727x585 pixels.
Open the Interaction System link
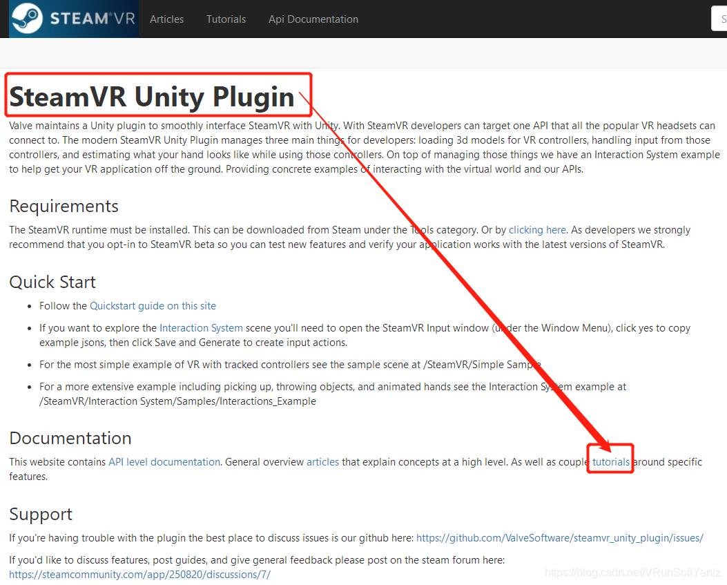point(201,328)
